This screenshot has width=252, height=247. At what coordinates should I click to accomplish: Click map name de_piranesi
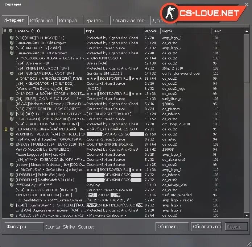click(x=171, y=109)
